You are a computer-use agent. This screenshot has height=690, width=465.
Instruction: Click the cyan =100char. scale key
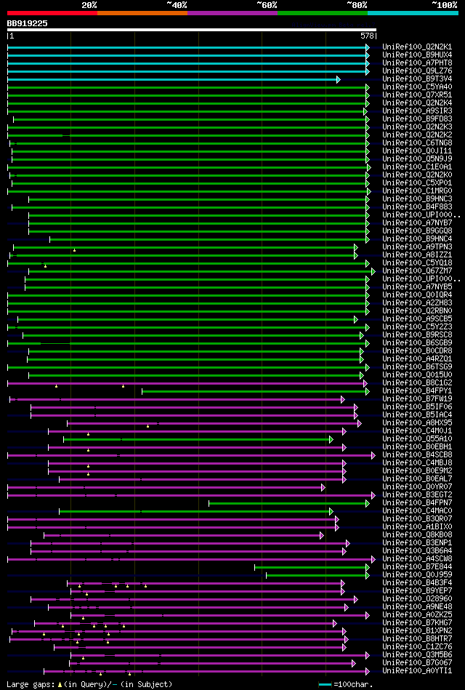pyautogui.click(x=325, y=685)
